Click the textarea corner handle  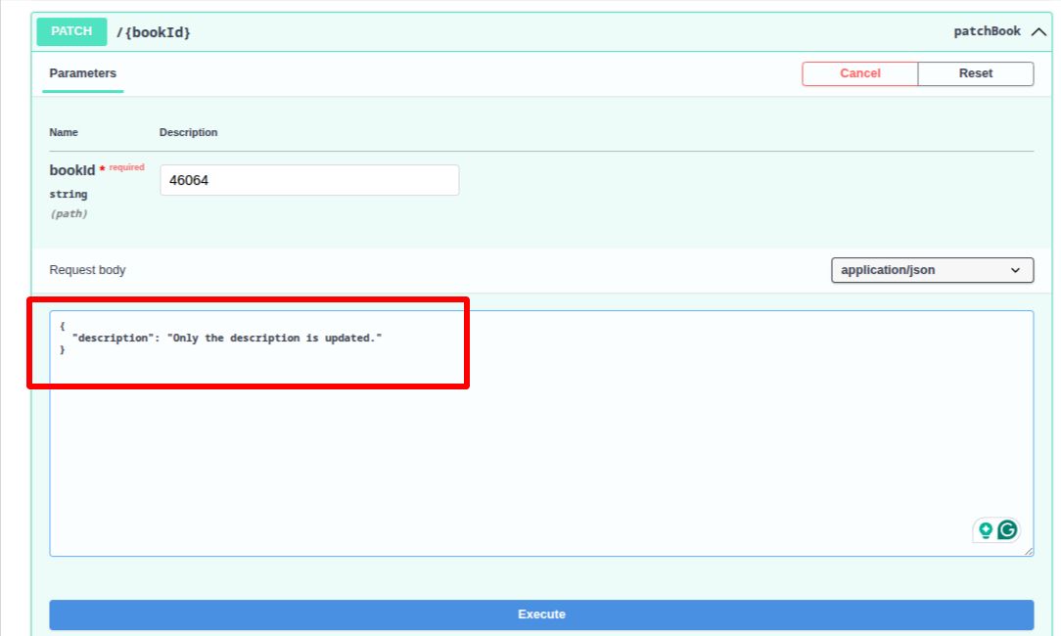[x=1028, y=551]
